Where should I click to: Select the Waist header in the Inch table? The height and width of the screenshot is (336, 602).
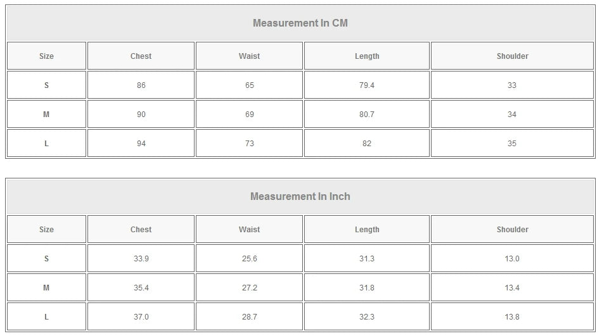tap(249, 230)
